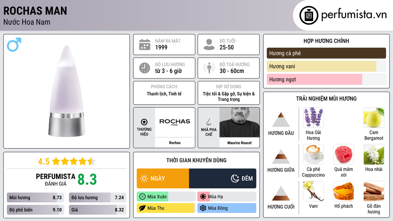The height and width of the screenshot is (221, 393).
Task: Click the Mùi hương 8.73 rating bar
Action: 36,198
